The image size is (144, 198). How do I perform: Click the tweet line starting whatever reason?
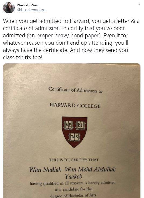tap(66, 43)
